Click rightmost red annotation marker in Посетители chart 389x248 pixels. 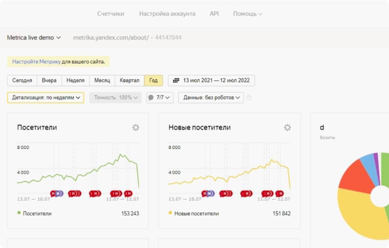128,193
